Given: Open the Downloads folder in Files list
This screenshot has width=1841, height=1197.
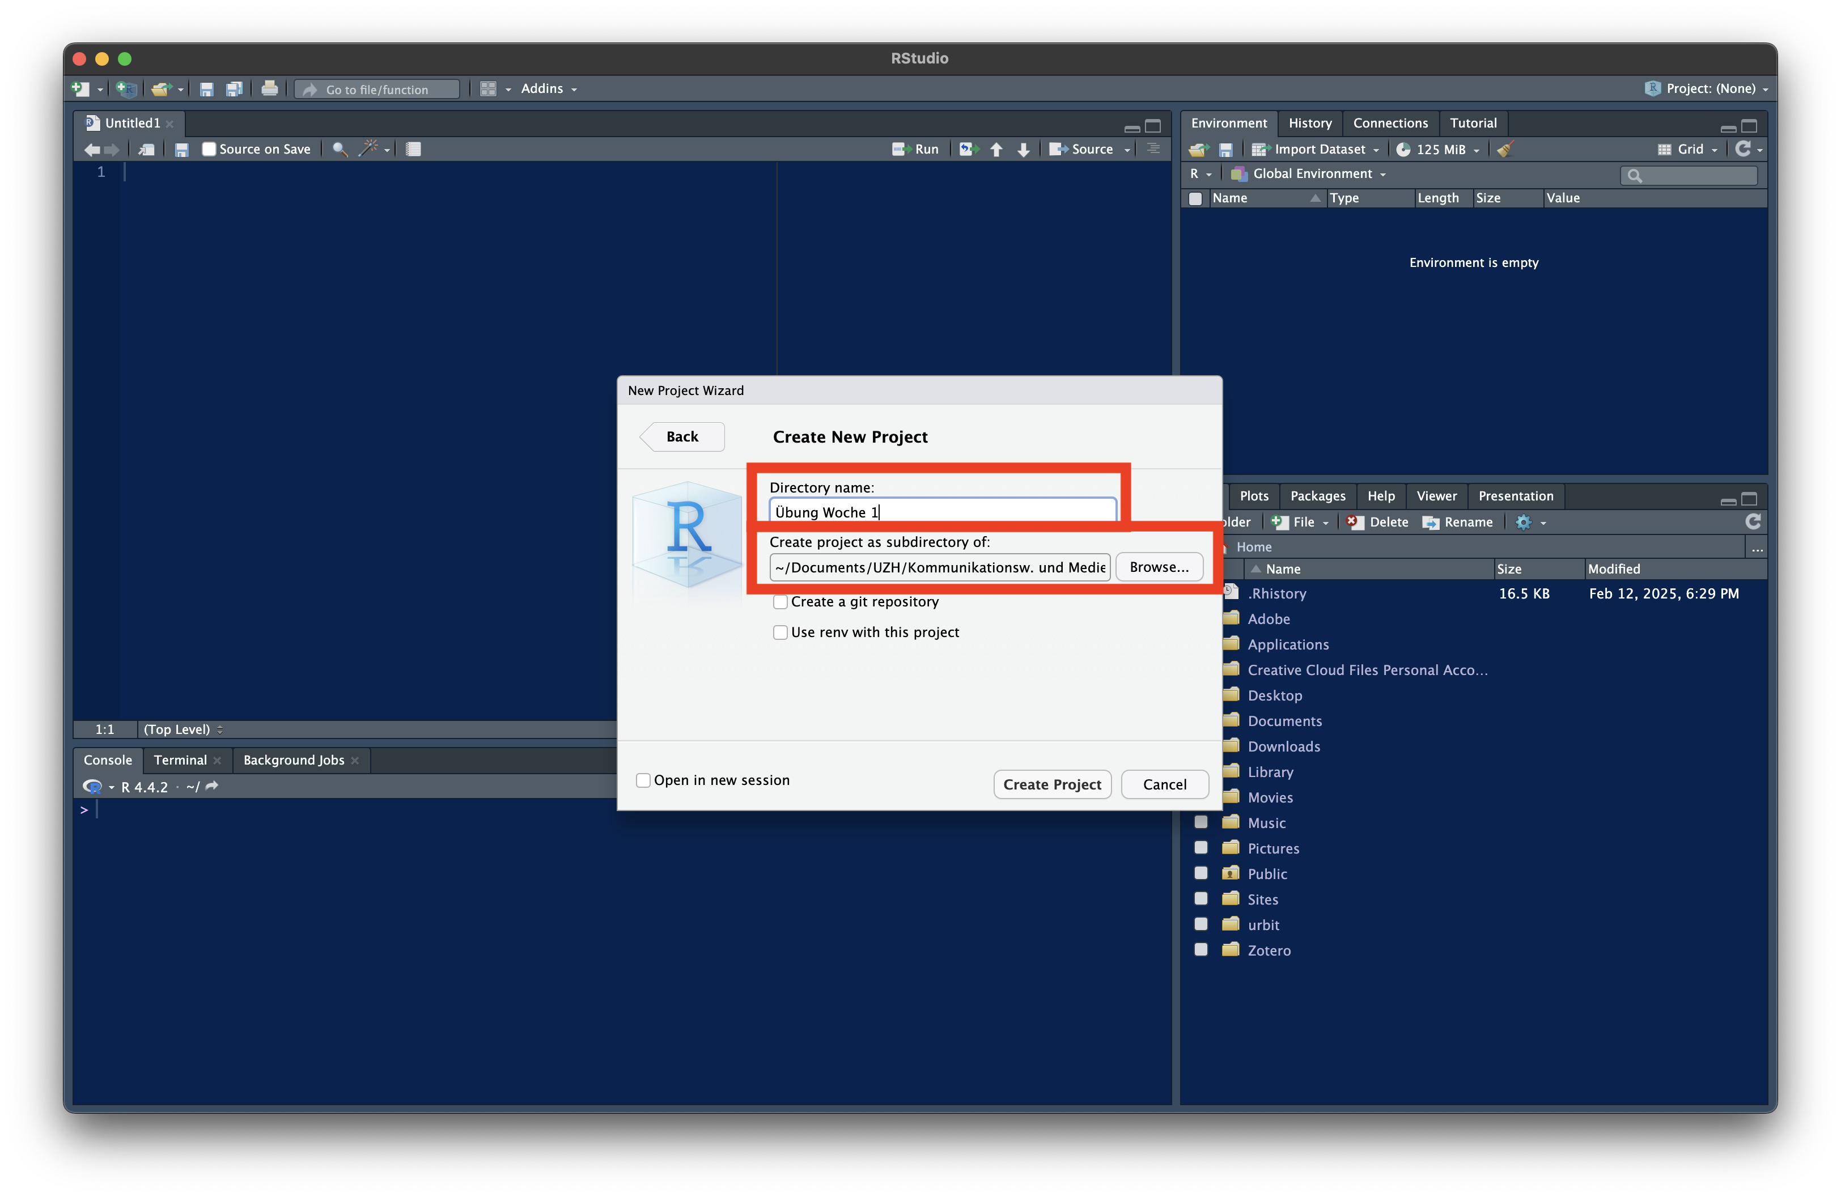Looking at the screenshot, I should coord(1283,746).
